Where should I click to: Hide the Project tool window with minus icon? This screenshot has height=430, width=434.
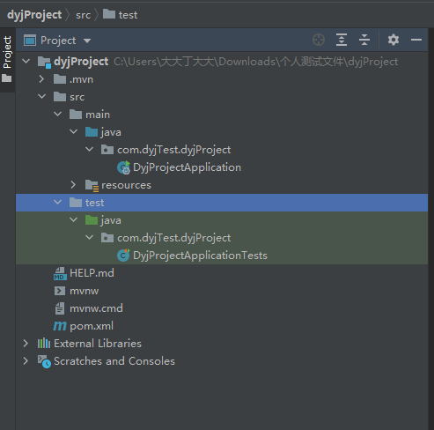point(416,40)
